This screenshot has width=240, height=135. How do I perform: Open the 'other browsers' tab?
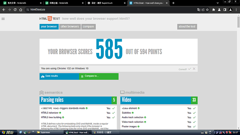pyautogui.click(x=70, y=27)
